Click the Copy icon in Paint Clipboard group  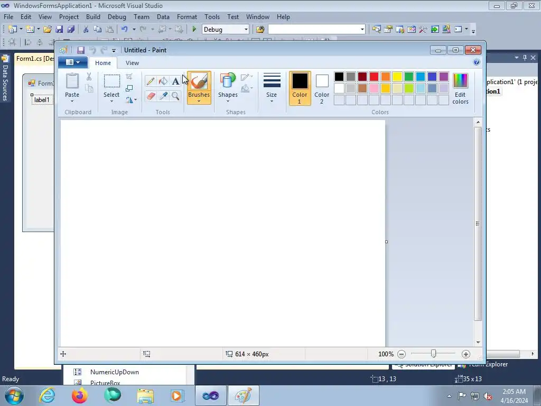coord(89,89)
